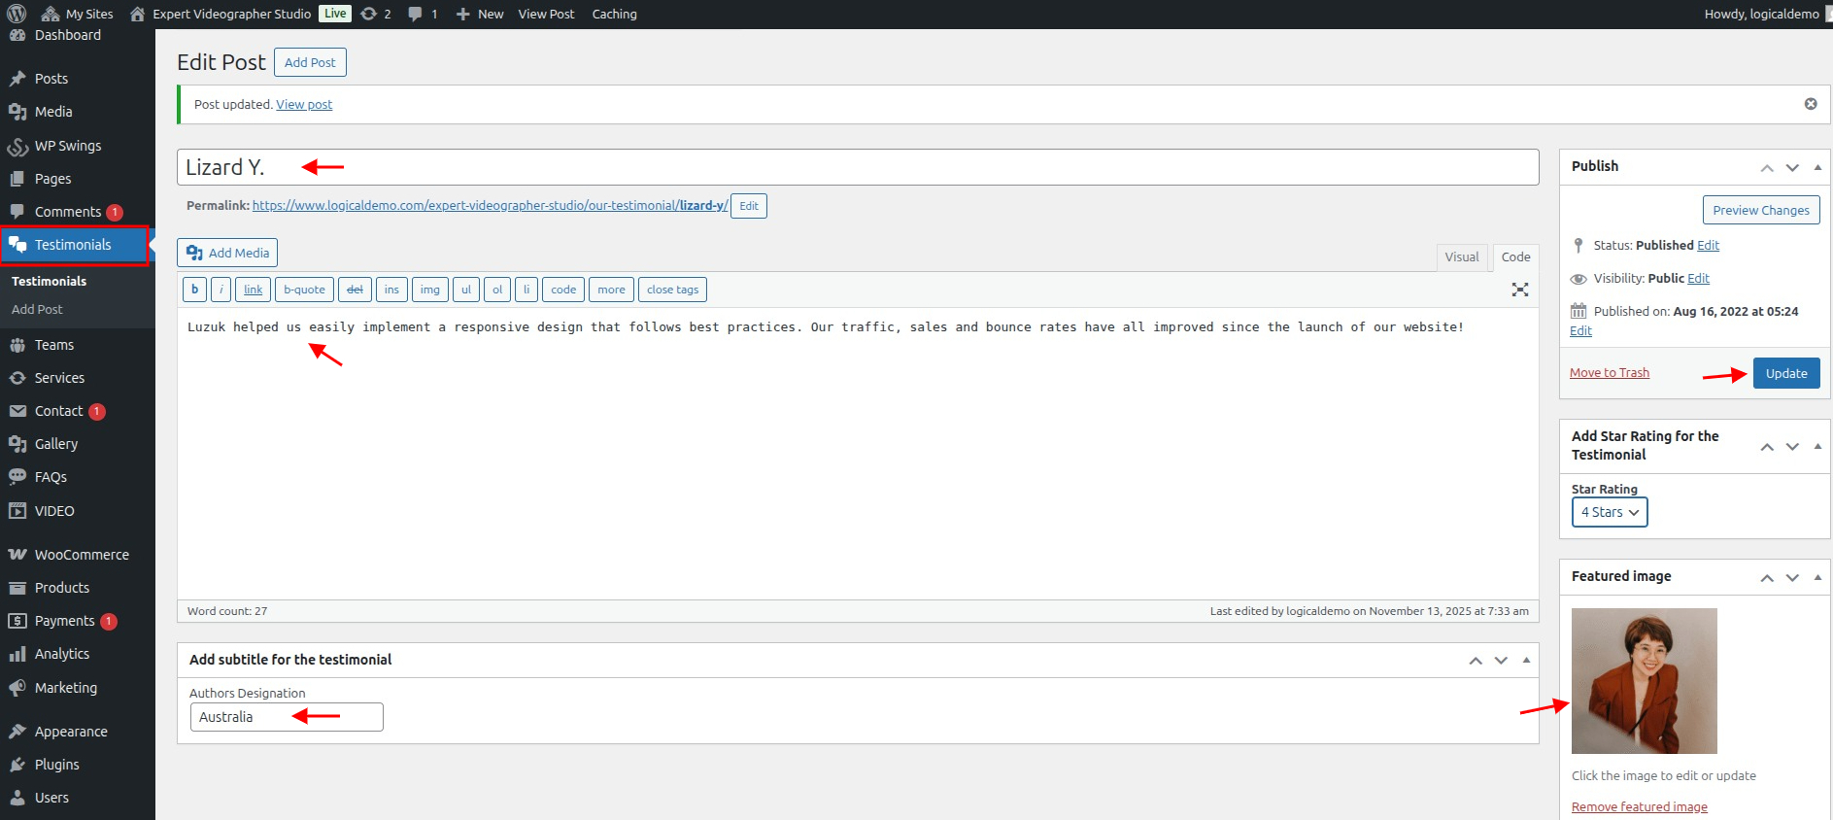The width and height of the screenshot is (1833, 820).
Task: Dismiss the Post updated notice
Action: click(1811, 104)
